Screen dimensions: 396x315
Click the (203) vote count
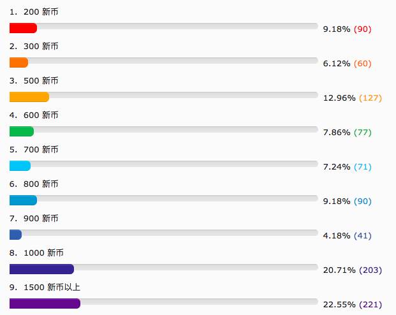tap(370, 270)
